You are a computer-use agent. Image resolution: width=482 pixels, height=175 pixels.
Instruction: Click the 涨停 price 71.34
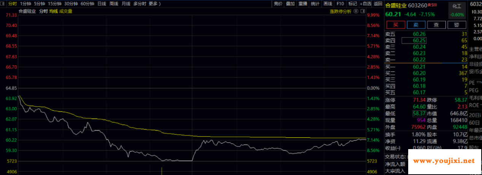coord(419,100)
